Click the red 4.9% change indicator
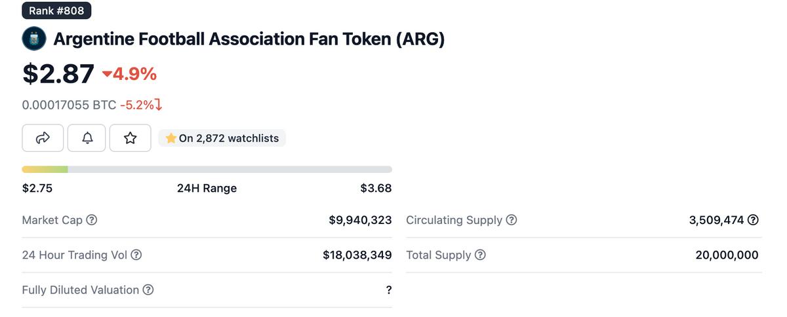787x317 pixels. pyautogui.click(x=130, y=74)
